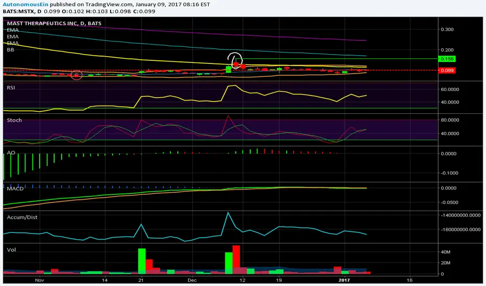This screenshot has width=486, height=286.
Task: Click the Dec date on time axis
Action: click(192, 280)
